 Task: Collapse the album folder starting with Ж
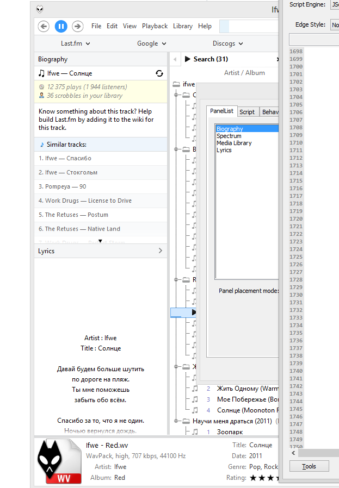coord(176,367)
